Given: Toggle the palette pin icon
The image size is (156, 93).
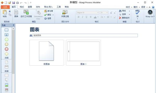Looking at the screenshot, I should [14, 25].
